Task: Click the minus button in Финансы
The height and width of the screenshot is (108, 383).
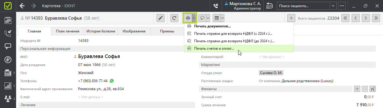Action: coord(365,89)
